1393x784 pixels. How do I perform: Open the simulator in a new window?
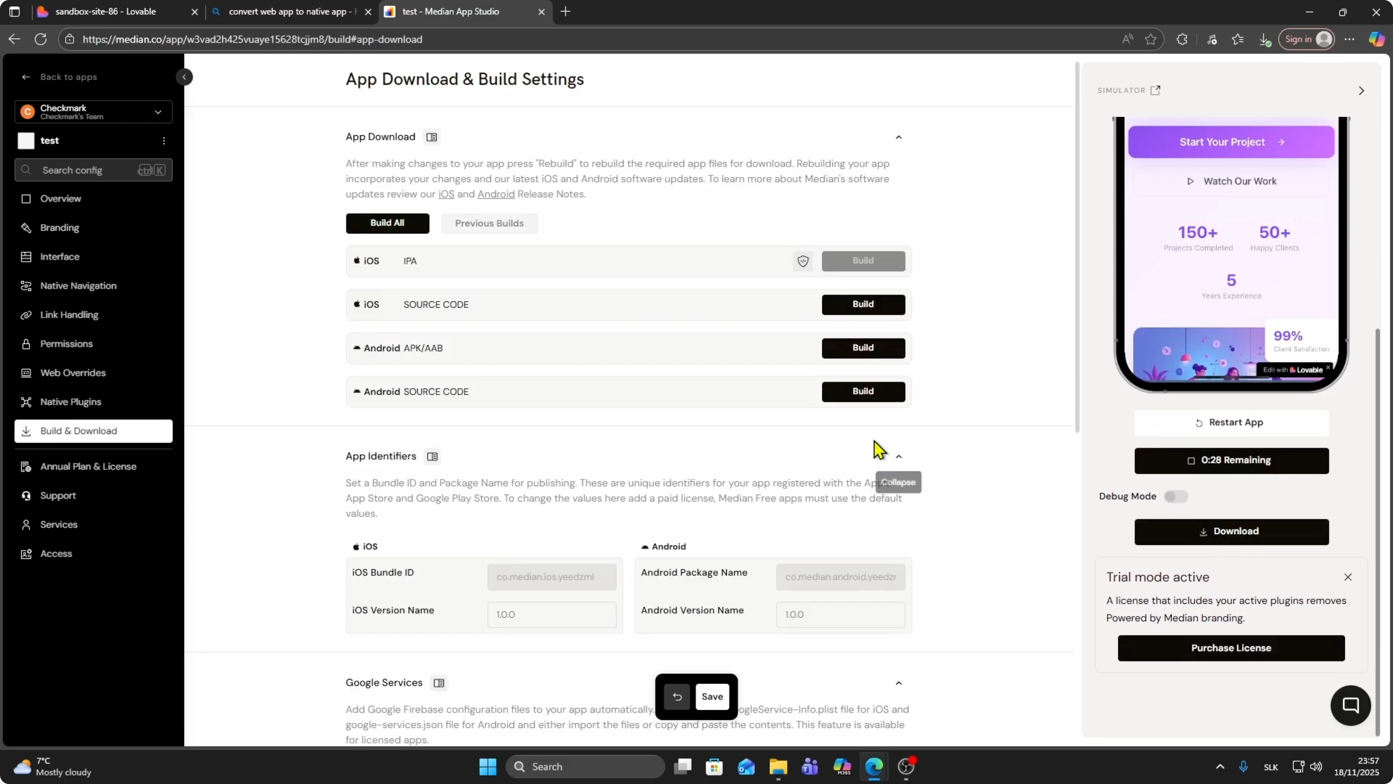(1156, 91)
